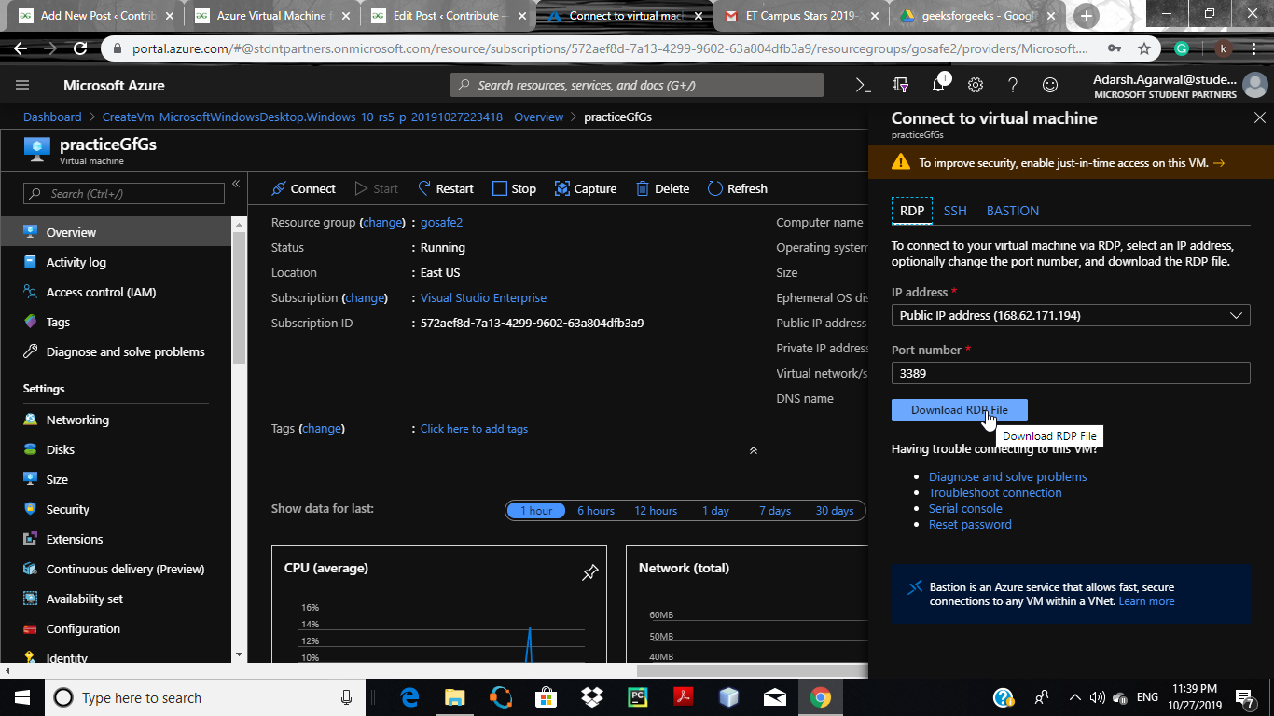
Task: Collapse the VM essentials section chevron
Action: point(754,450)
